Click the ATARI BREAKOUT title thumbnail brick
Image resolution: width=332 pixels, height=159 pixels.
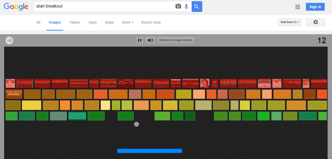14,94
